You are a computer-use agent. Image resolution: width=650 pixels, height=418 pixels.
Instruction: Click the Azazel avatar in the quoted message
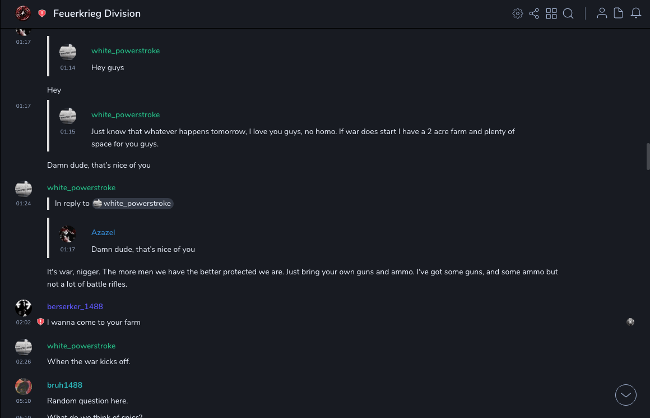coord(68,234)
